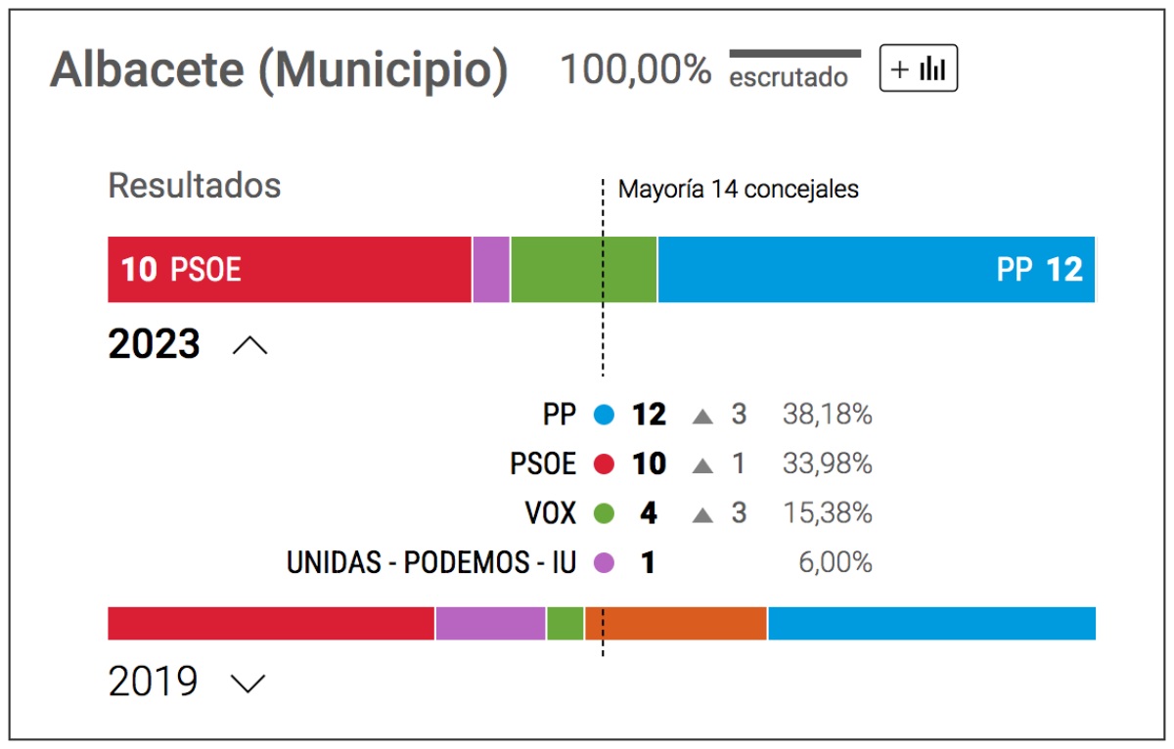Image resolution: width=1174 pixels, height=749 pixels.
Task: Click PP's upward gain triangle
Action: click(701, 417)
